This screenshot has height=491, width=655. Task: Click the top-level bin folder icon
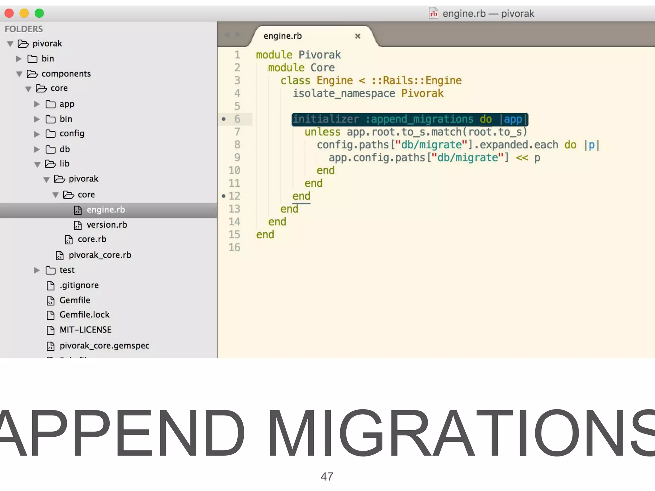tap(32, 59)
